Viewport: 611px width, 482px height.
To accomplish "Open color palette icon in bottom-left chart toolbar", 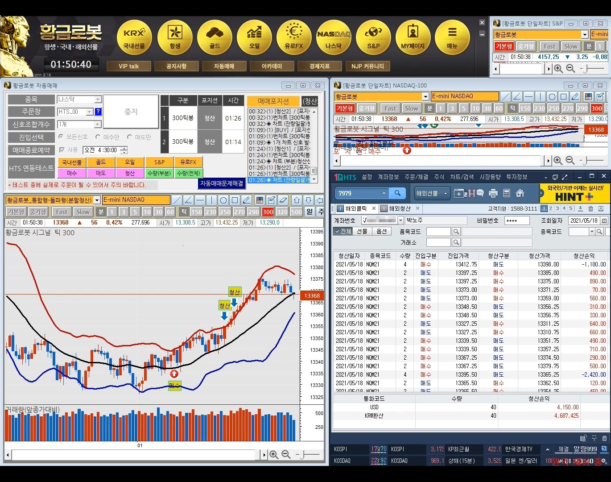I will (260, 200).
